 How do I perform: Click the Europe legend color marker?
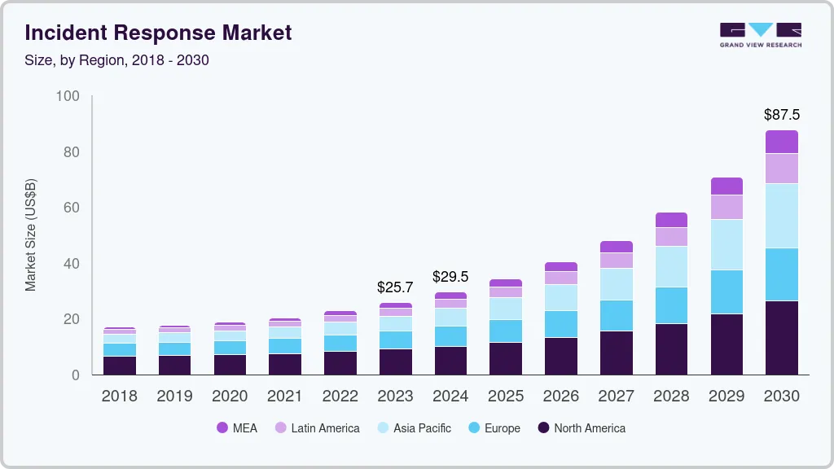[472, 428]
